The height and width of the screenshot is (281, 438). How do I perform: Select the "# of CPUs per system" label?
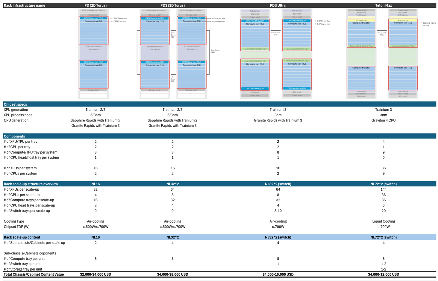click(20, 174)
